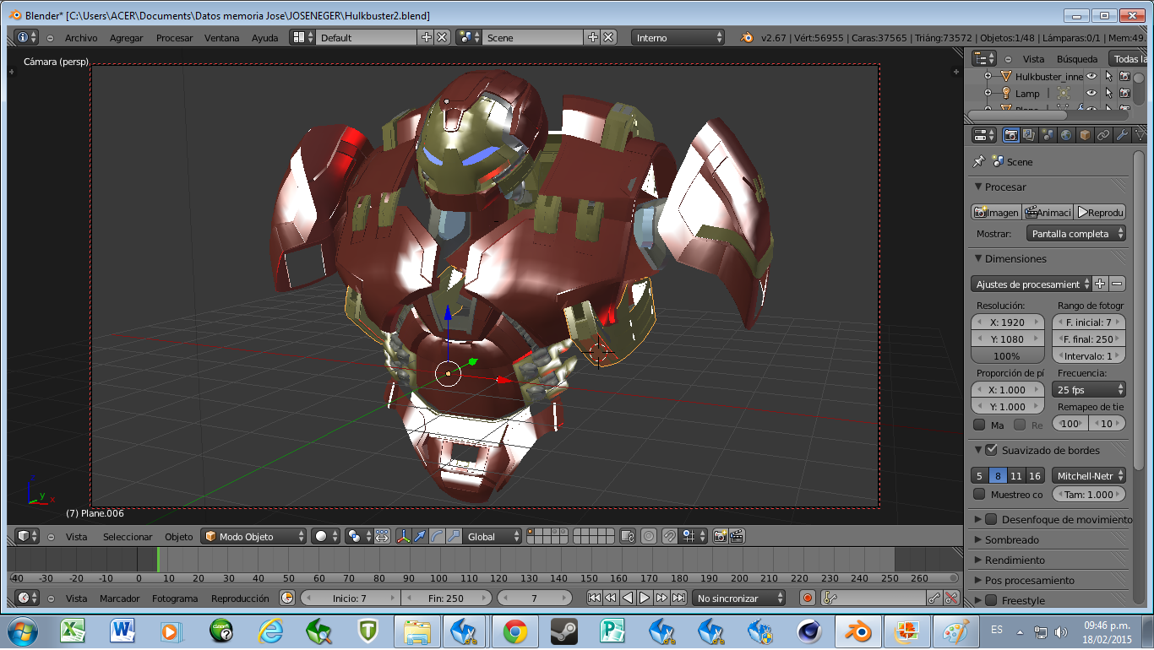Open the Global orientation dropdown
The image size is (1154, 650).
(x=493, y=536)
